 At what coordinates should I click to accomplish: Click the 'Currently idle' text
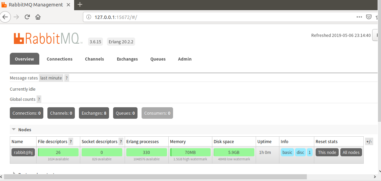[x=23, y=89]
